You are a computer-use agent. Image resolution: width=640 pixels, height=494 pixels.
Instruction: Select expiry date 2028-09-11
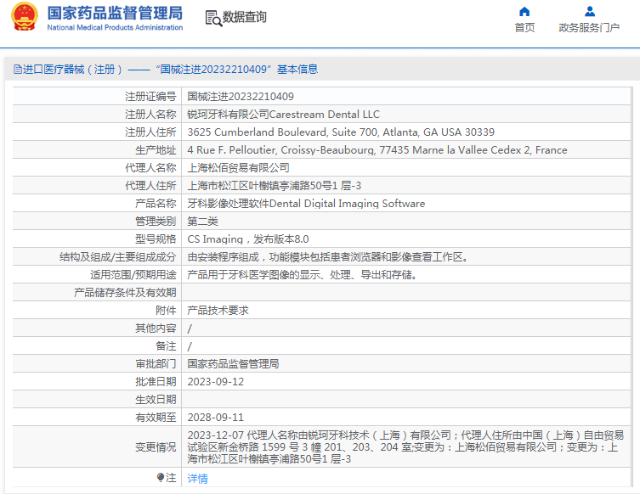(x=216, y=418)
